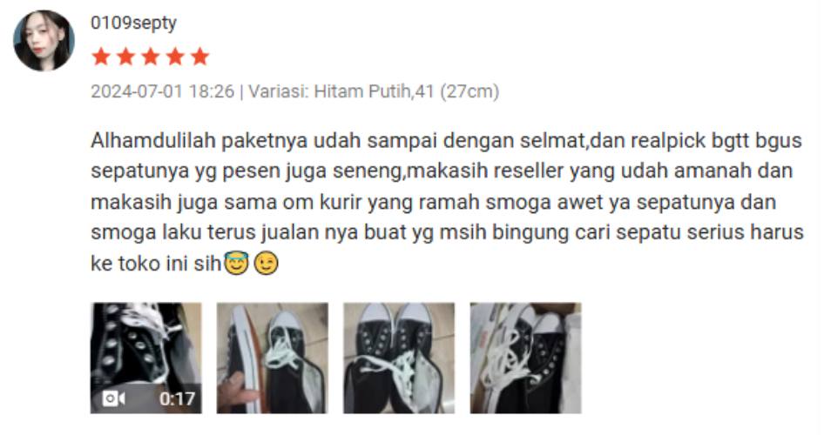Viewport: 824px width, 435px height.
Task: Click the halo smiley emoji
Action: 236,263
